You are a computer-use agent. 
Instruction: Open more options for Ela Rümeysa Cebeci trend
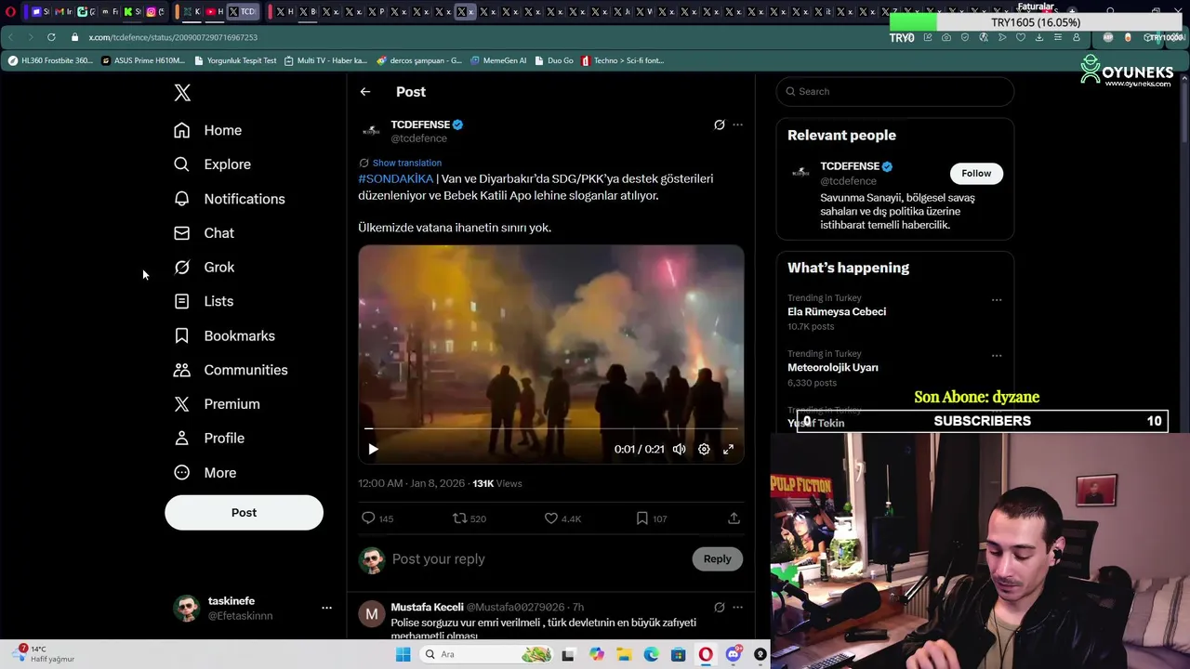[x=997, y=300]
